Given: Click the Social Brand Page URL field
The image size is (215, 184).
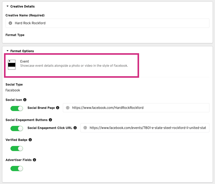Looking at the screenshot, I should click(x=136, y=108).
